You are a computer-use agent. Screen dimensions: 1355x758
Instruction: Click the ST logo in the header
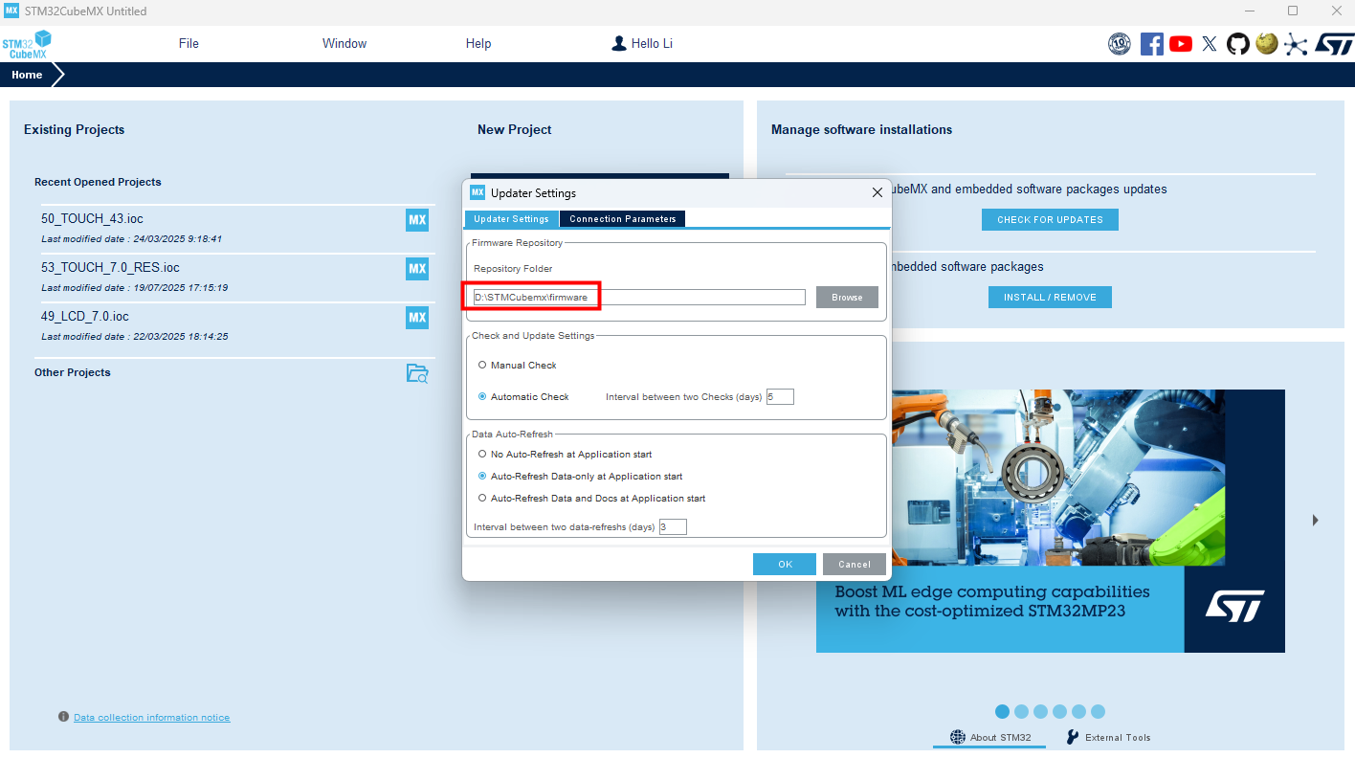[1334, 43]
